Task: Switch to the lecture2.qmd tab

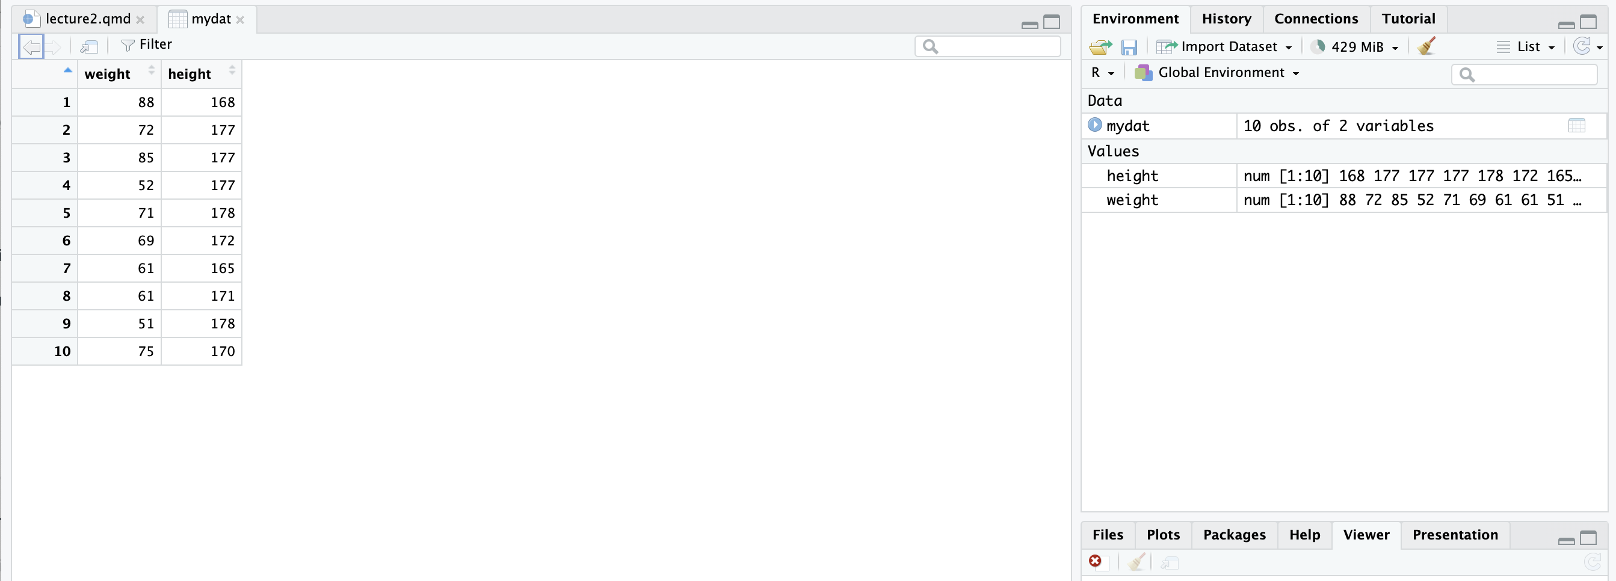Action: pos(87,19)
